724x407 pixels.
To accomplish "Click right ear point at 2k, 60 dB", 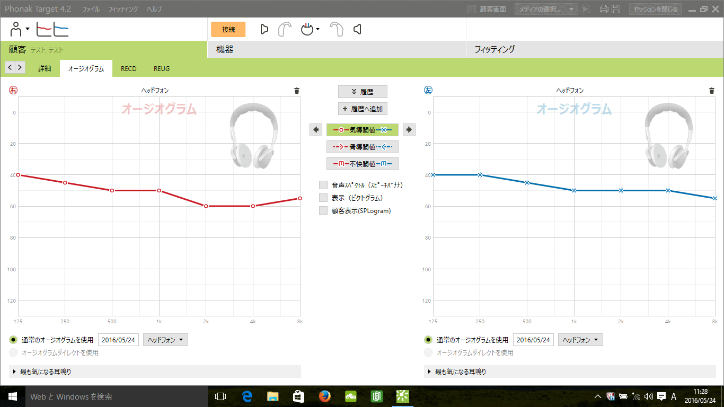I will (206, 206).
